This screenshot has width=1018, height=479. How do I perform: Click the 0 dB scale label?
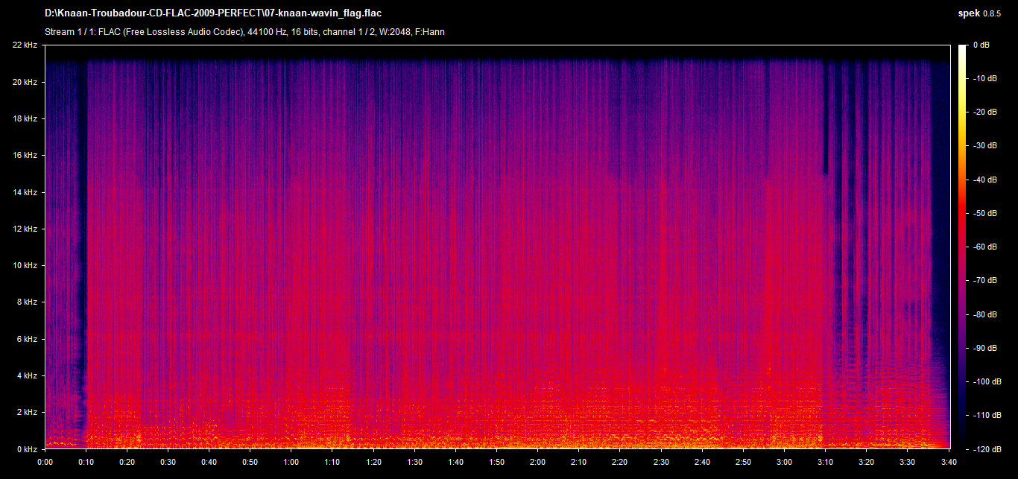point(981,45)
